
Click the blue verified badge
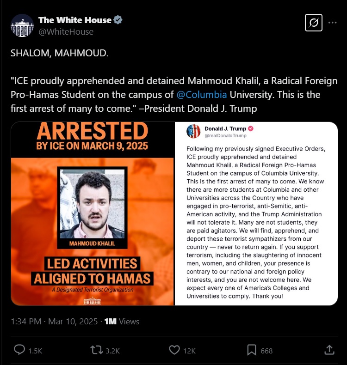point(118,20)
